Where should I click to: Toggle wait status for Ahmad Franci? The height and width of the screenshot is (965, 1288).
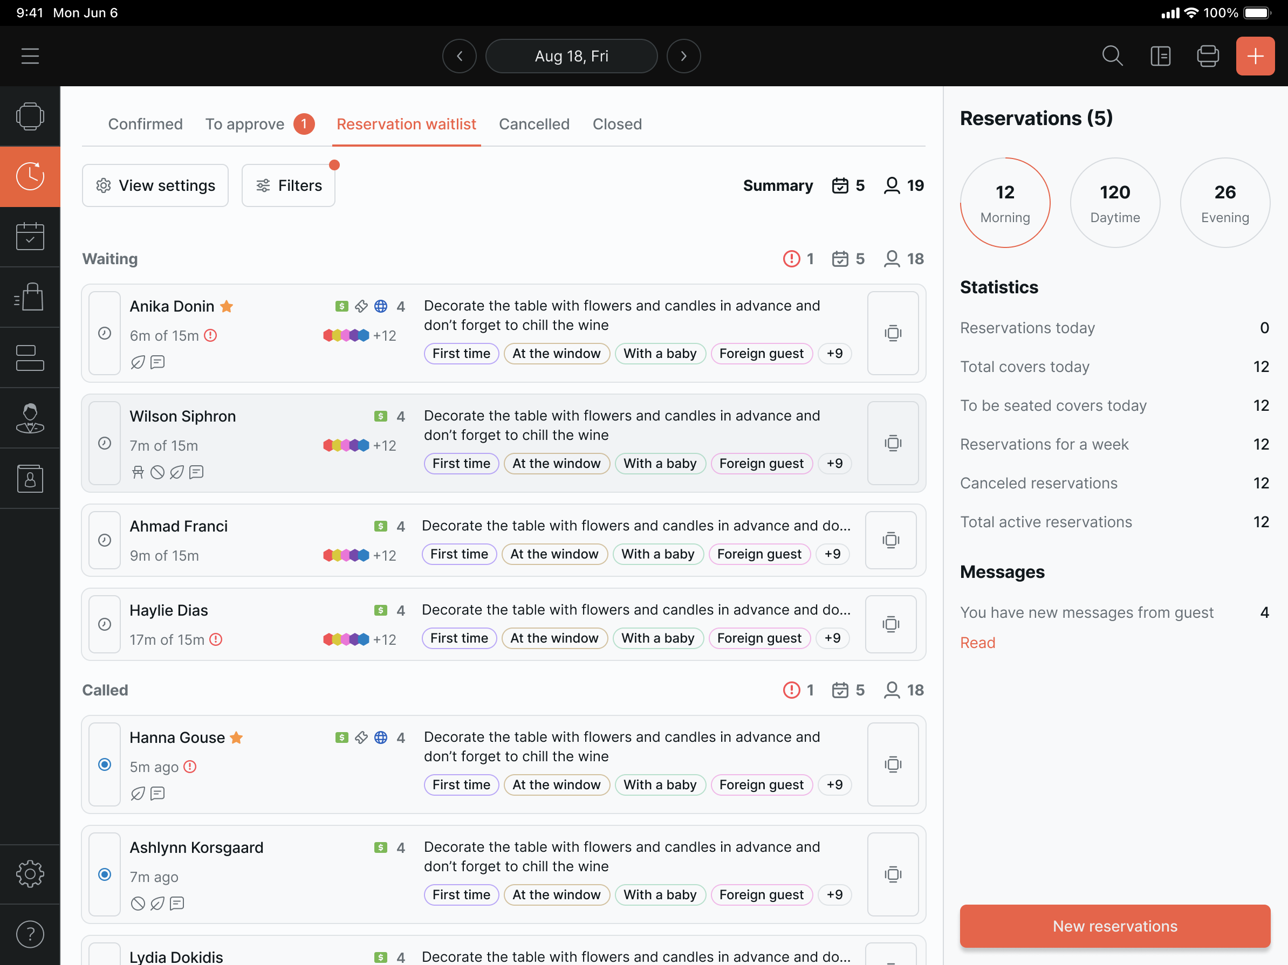[x=105, y=540]
